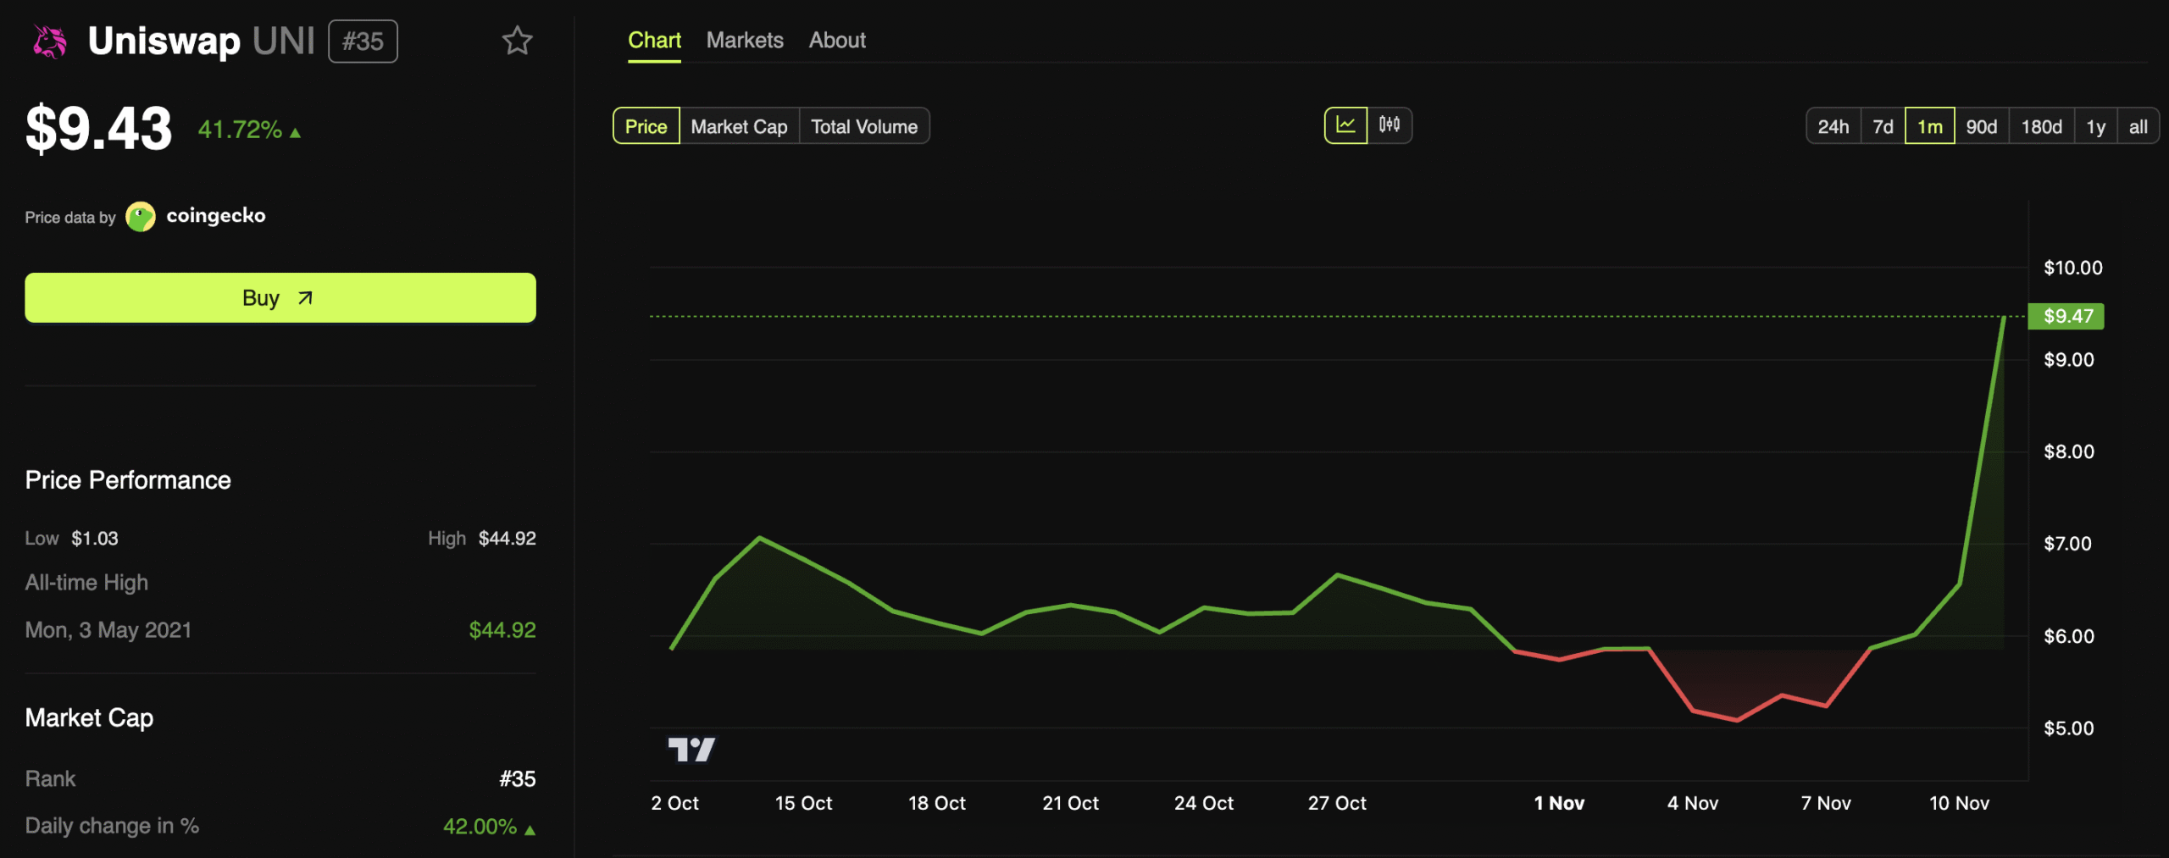The width and height of the screenshot is (2169, 858).
Task: Set chart range to 90d
Action: 1981,126
